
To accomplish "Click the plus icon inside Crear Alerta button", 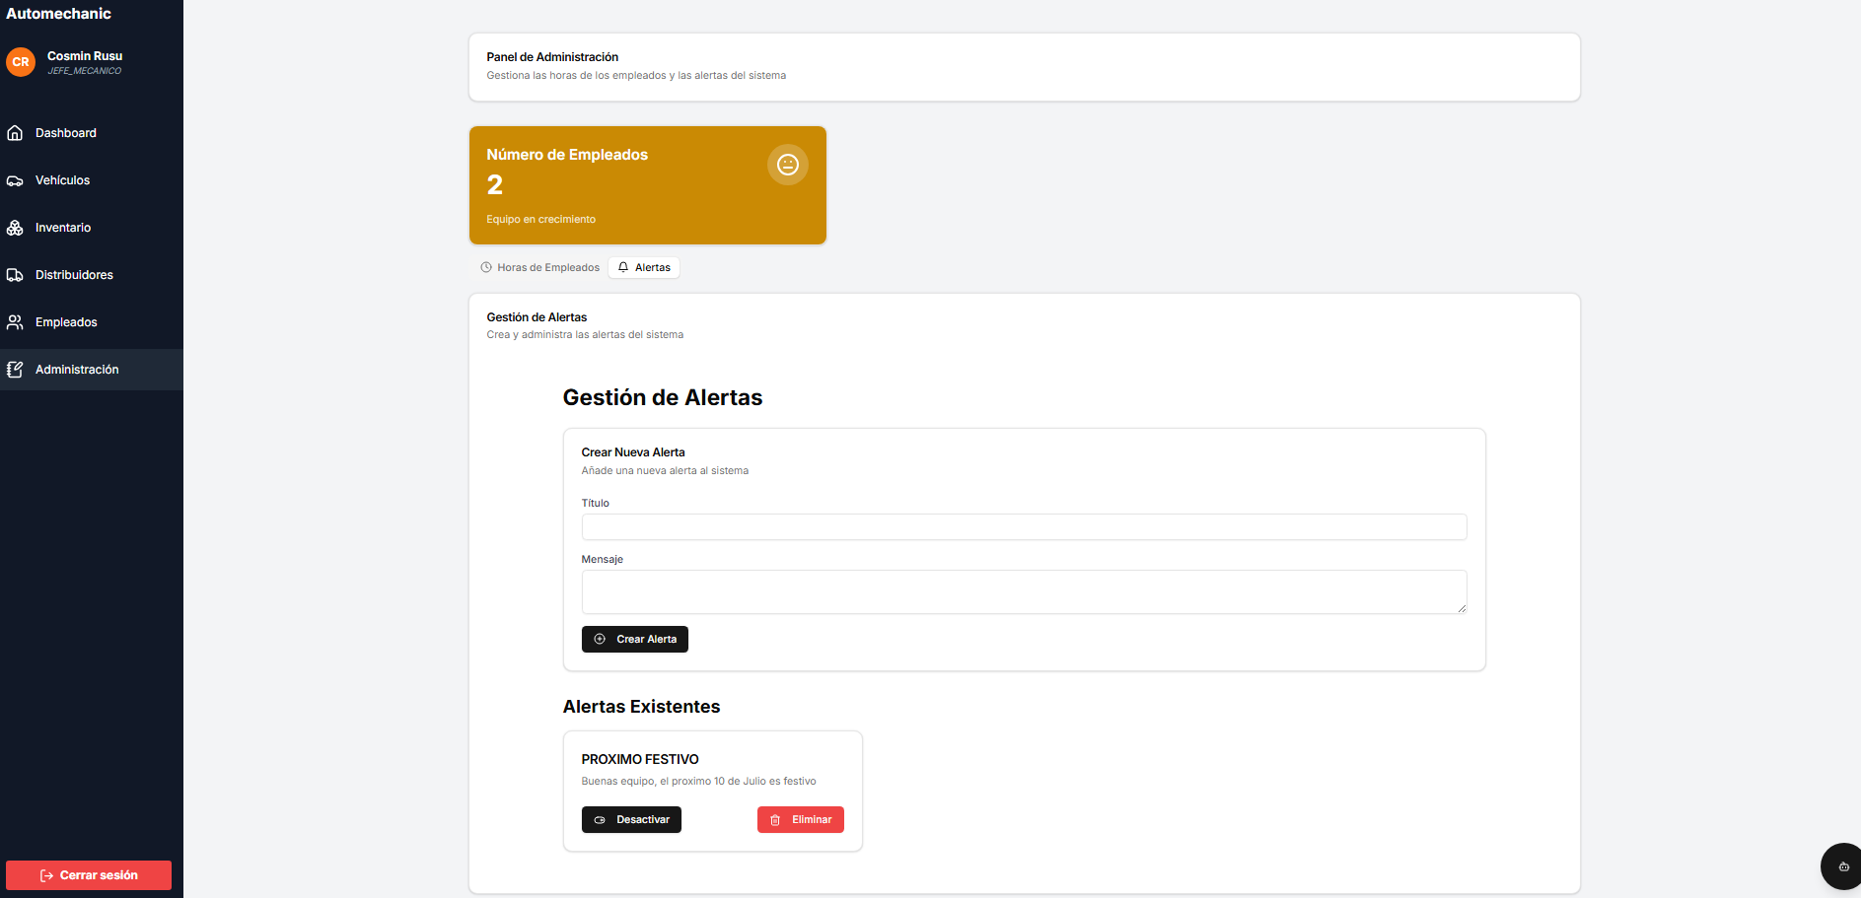I will [x=600, y=639].
